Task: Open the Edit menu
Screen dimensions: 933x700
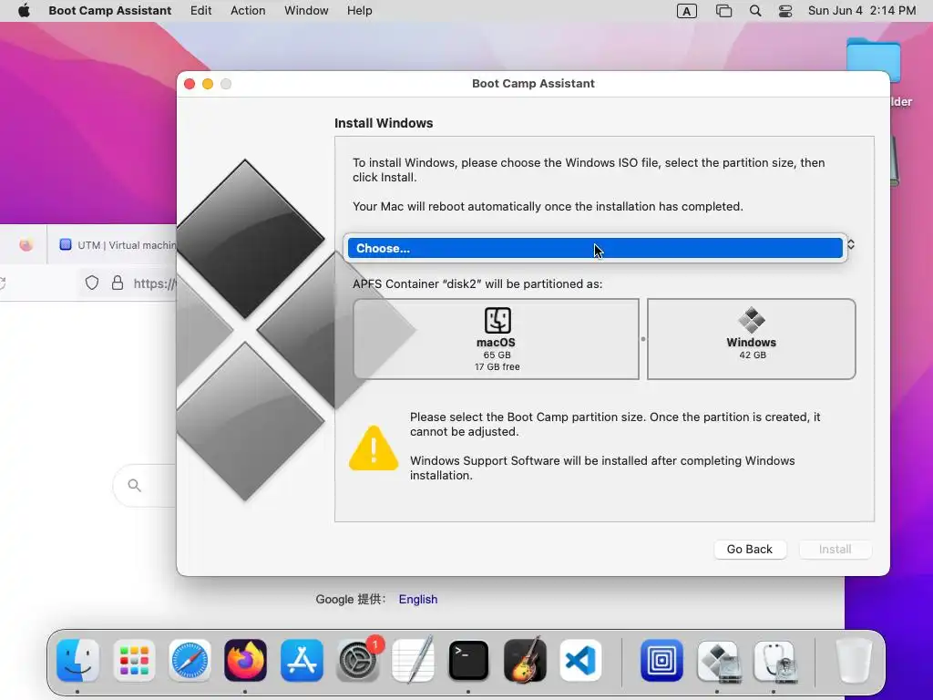Action: click(x=201, y=11)
